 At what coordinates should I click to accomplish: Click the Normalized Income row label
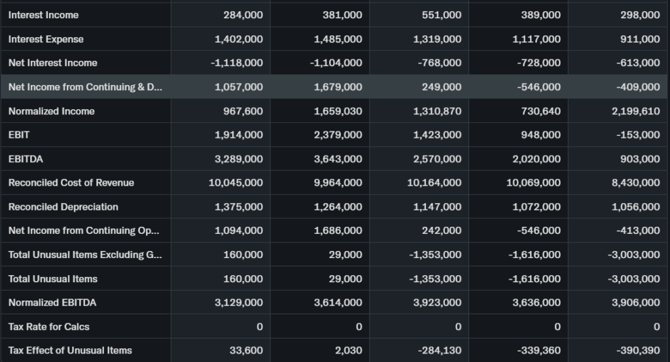click(51, 111)
